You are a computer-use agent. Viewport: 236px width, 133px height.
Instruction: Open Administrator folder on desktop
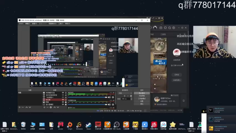pyautogui.click(x=14, y=126)
